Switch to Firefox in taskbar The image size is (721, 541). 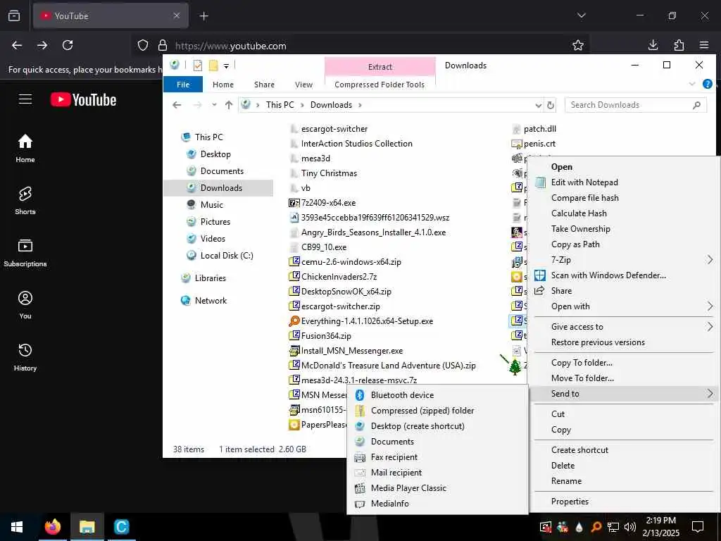[52, 527]
